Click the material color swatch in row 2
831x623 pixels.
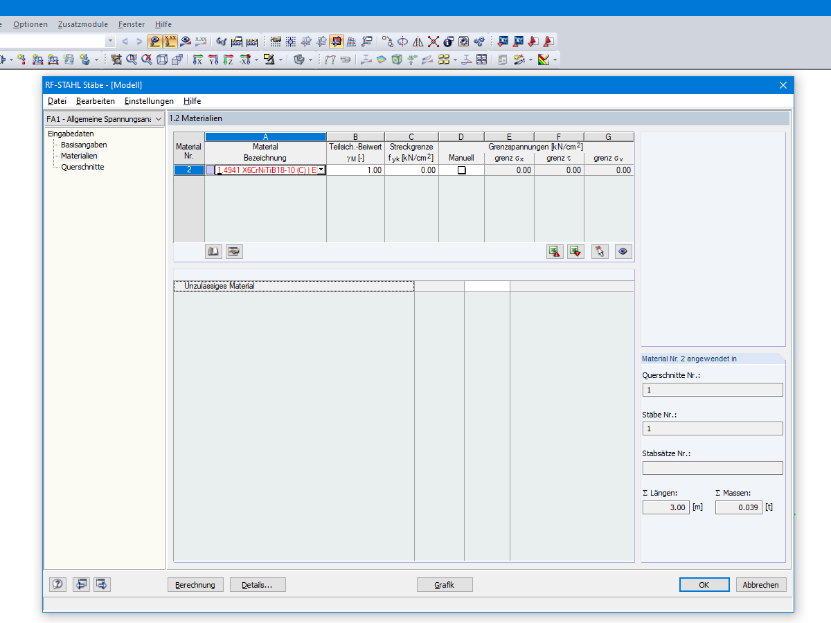211,170
